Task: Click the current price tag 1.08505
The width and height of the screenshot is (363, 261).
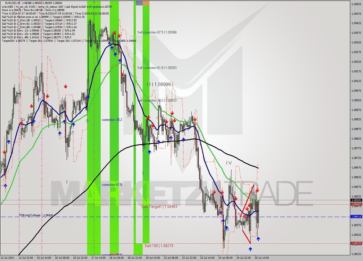Action: pyautogui.click(x=356, y=200)
